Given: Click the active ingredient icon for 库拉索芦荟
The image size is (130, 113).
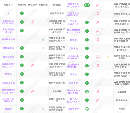Looking at the screenshot, I should [x=97, y=5].
